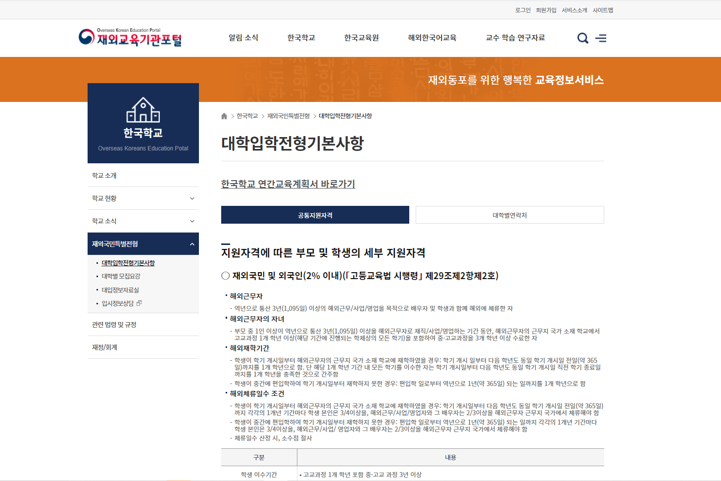Open the hamburger full menu icon
721x481 pixels.
click(601, 38)
